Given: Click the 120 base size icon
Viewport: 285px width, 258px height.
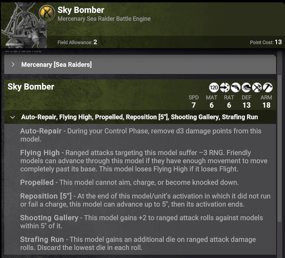Looking at the screenshot, I should click(214, 87).
